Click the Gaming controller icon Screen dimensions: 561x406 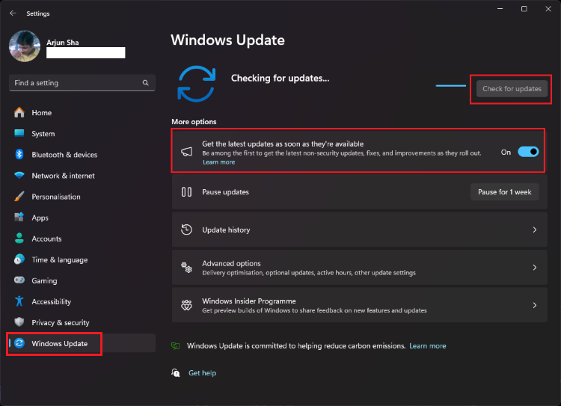click(x=19, y=280)
